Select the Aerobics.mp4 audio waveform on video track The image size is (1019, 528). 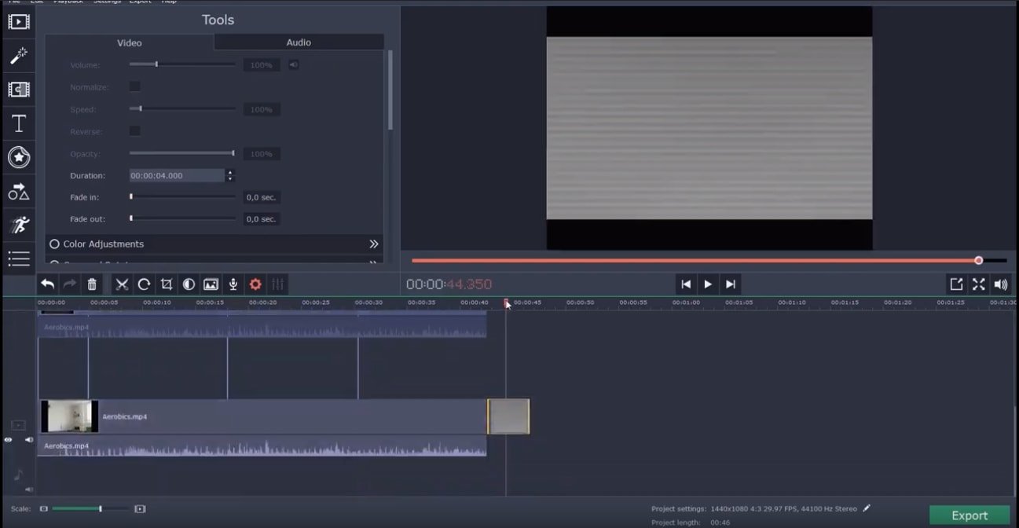click(x=262, y=446)
